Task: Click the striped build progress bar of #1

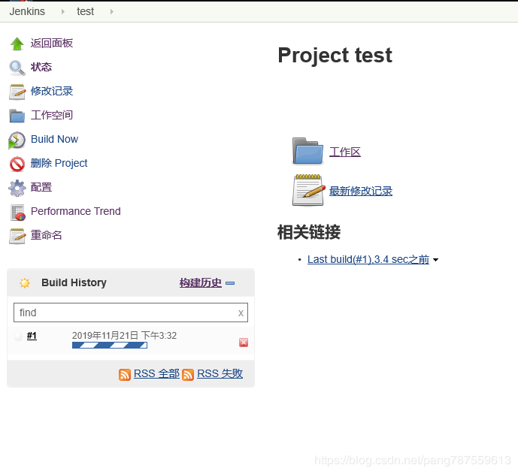Action: (x=110, y=346)
